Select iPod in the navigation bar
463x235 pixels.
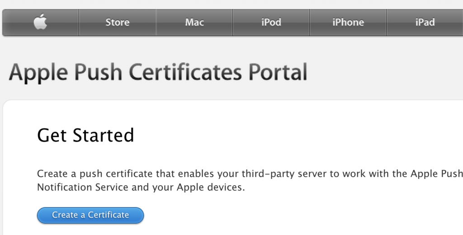[x=271, y=22]
